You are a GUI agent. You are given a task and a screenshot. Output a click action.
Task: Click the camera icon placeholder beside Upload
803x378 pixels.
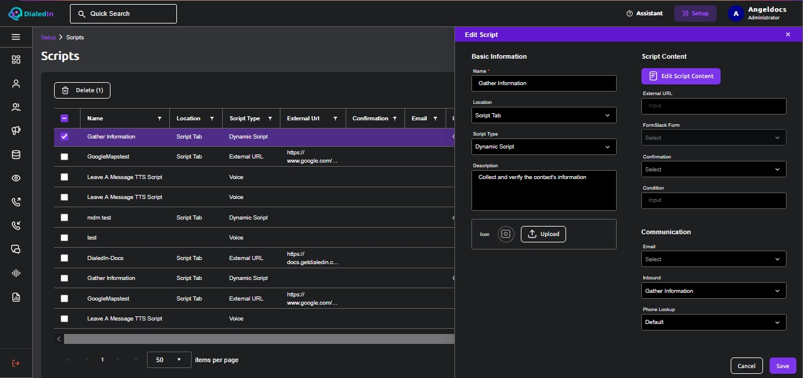point(506,234)
